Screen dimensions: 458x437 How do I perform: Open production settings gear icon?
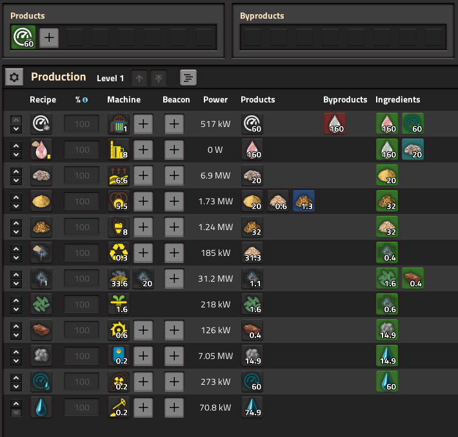click(14, 77)
